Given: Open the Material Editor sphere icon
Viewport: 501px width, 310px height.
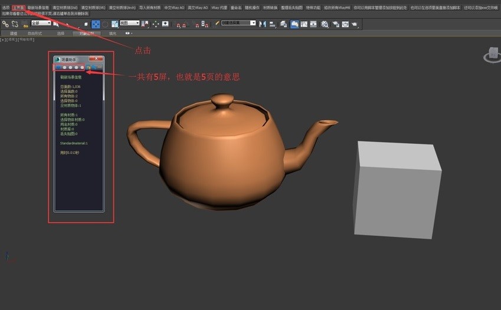Looking at the screenshot, I should click(325, 24).
